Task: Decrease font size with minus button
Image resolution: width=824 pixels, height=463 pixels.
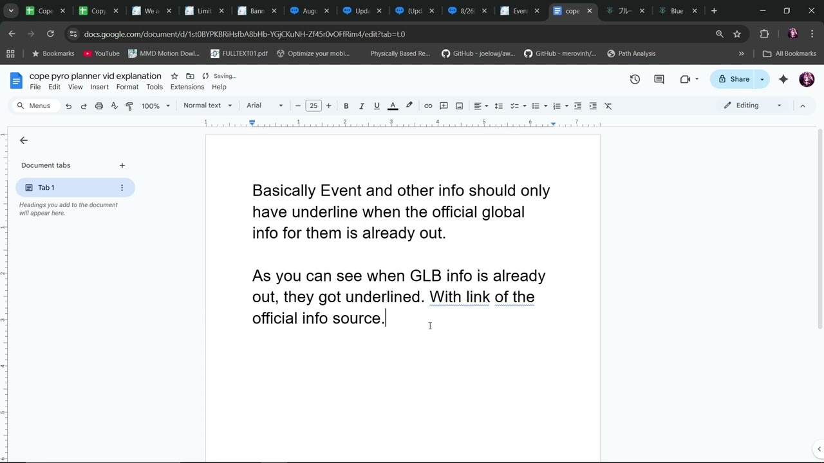Action: 297,106
